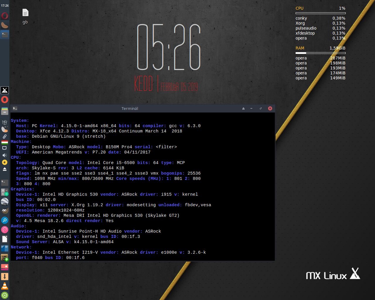Open the orange download arrow launcher

pyautogui.click(x=5, y=277)
